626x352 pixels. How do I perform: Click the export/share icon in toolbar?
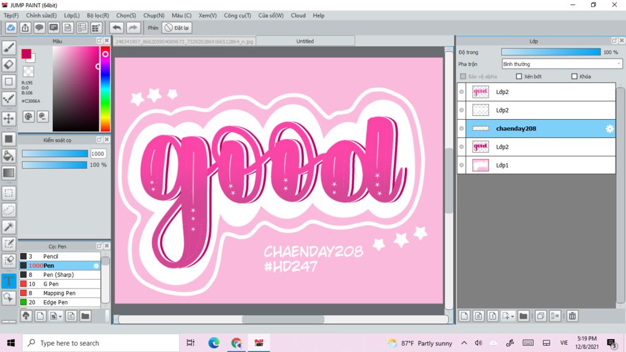click(25, 28)
